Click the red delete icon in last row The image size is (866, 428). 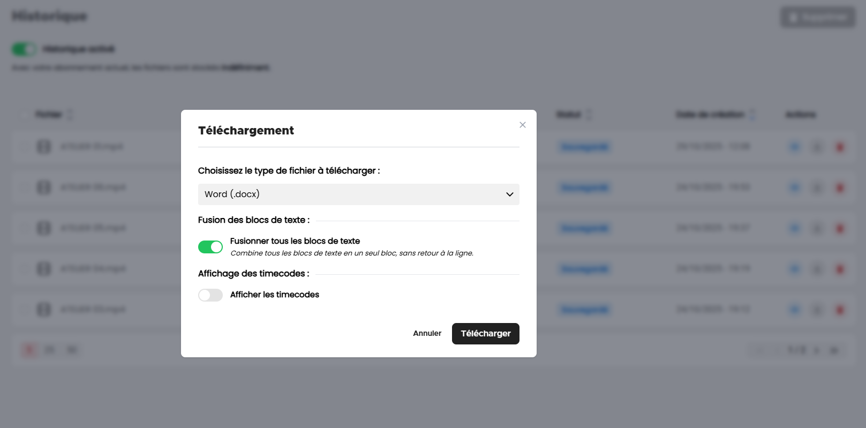pyautogui.click(x=839, y=310)
